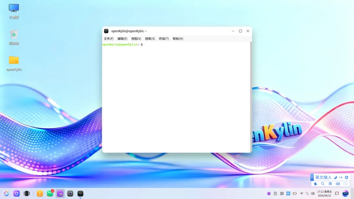Open the notification center tray icon
The height and width of the screenshot is (199, 354).
(337, 193)
